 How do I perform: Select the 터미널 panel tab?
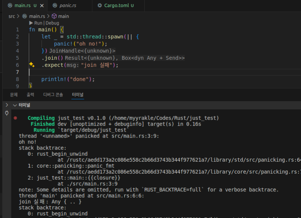point(78,95)
